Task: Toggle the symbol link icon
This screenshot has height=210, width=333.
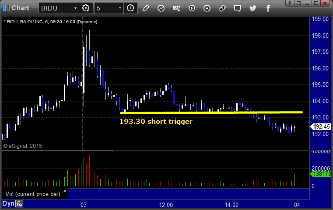Action: (222, 8)
